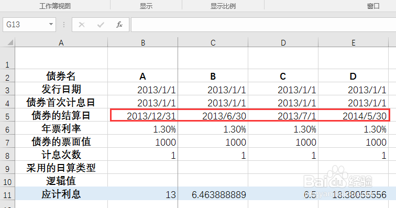396x208 pixels.
Task: Select column E header
Action: (x=354, y=42)
